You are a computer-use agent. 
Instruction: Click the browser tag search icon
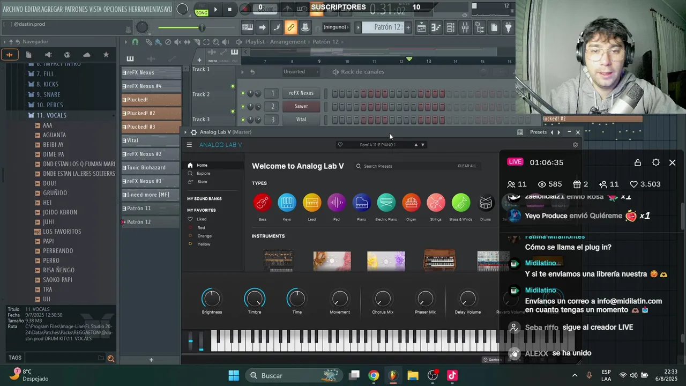click(x=111, y=358)
